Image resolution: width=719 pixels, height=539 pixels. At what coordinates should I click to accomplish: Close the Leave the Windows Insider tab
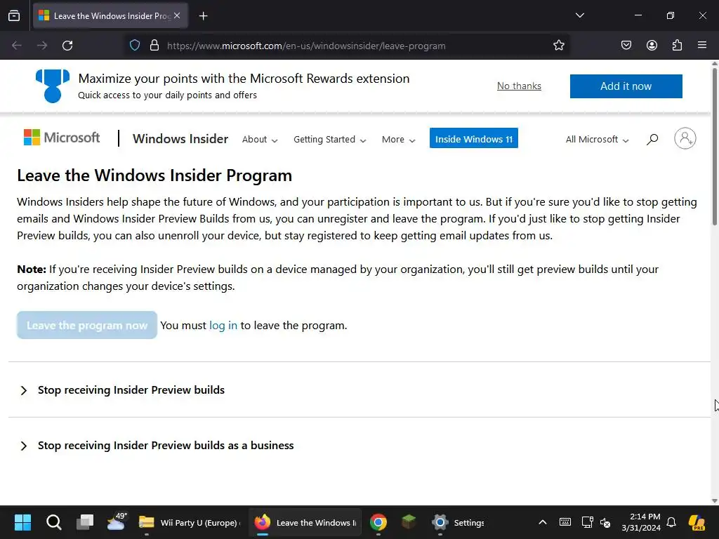[177, 15]
